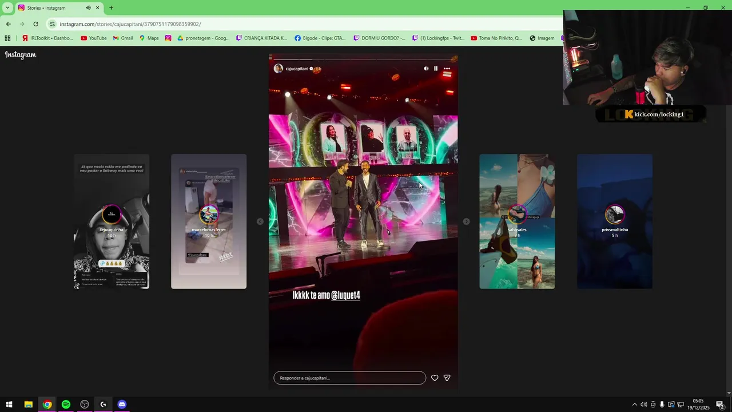The image size is (732, 412).
Task: Open the Imagem bookmark
Action: [x=542, y=38]
